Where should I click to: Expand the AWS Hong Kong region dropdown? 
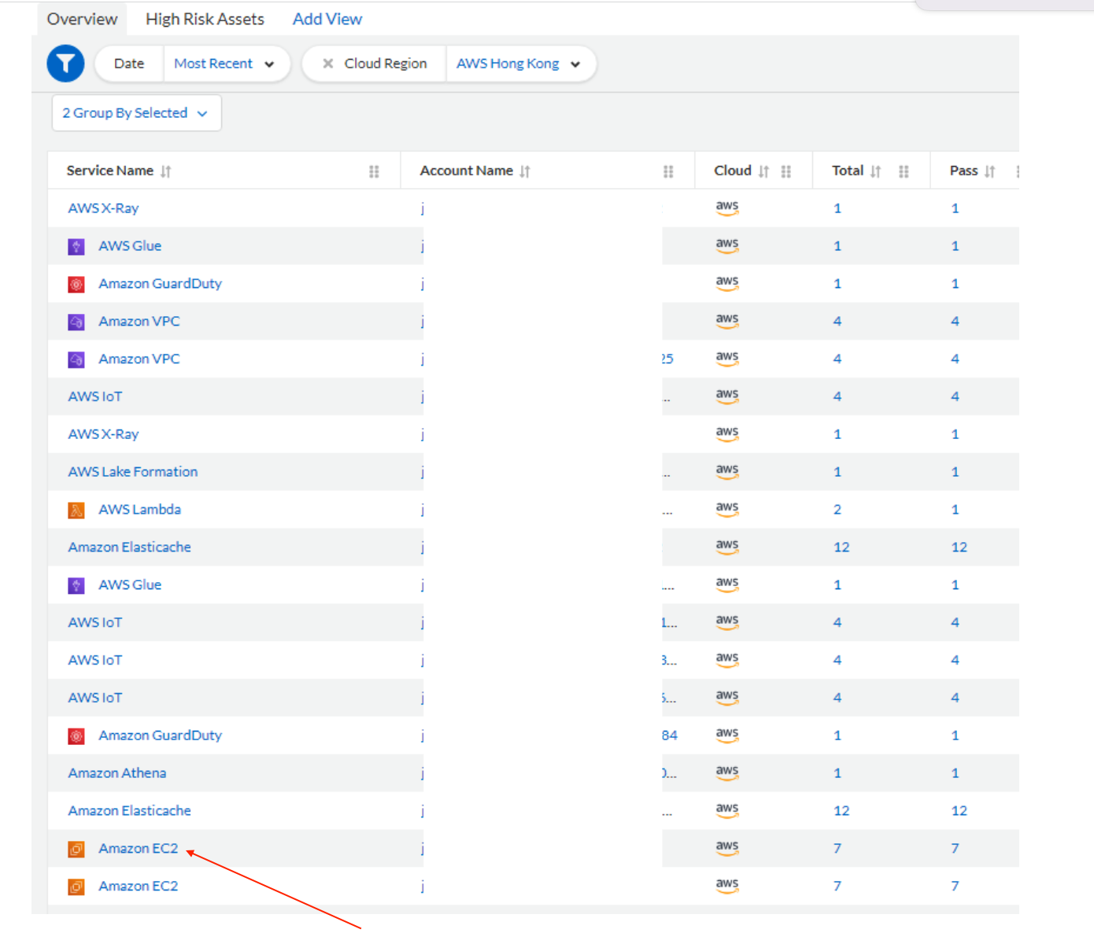[518, 64]
